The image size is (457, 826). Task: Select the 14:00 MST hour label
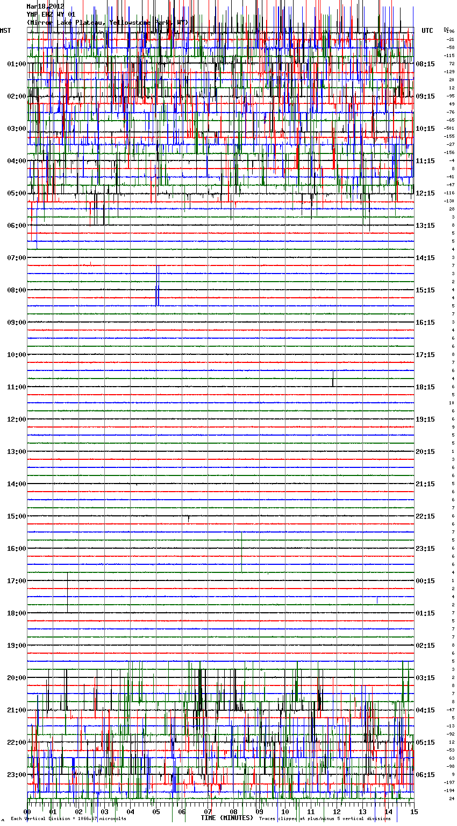pos(17,484)
